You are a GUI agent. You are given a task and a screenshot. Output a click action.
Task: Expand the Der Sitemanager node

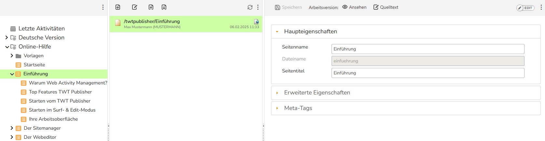click(x=12, y=128)
